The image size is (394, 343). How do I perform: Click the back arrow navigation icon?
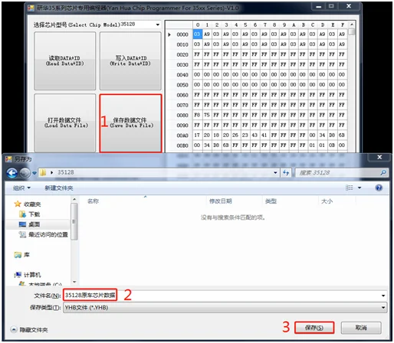tap(11, 173)
